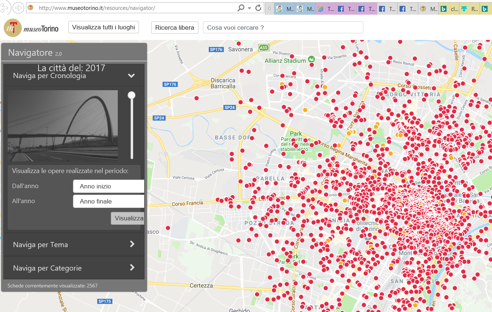Reload the page with the refresh icon
Image resolution: width=492 pixels, height=312 pixels.
258,8
